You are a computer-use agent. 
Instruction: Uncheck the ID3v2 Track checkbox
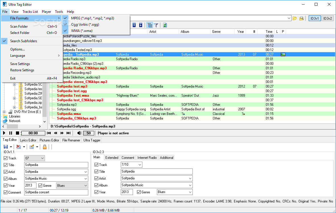coord(97,165)
